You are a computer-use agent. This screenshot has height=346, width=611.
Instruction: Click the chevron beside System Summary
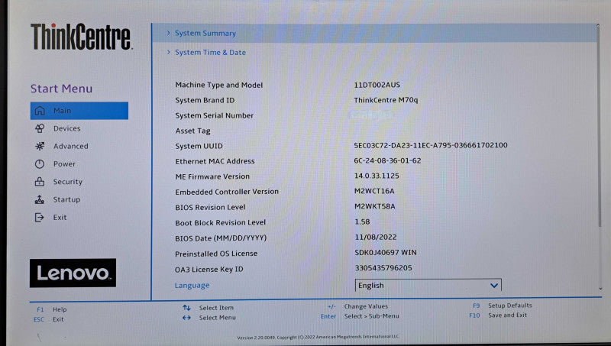coord(168,33)
